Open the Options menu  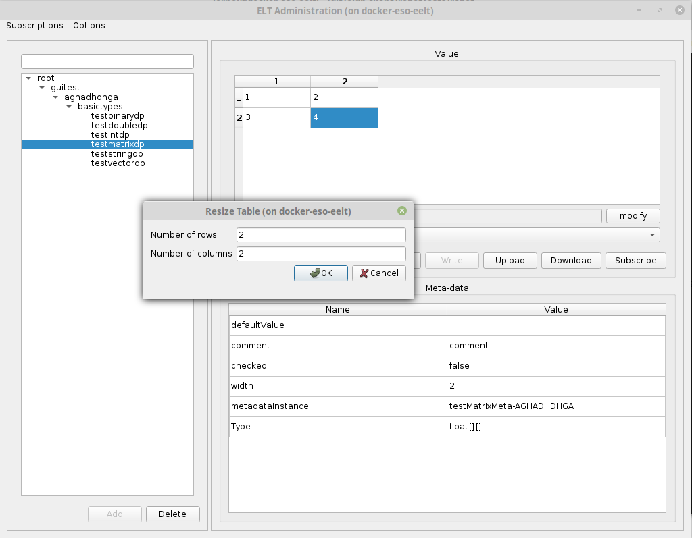pyautogui.click(x=89, y=26)
